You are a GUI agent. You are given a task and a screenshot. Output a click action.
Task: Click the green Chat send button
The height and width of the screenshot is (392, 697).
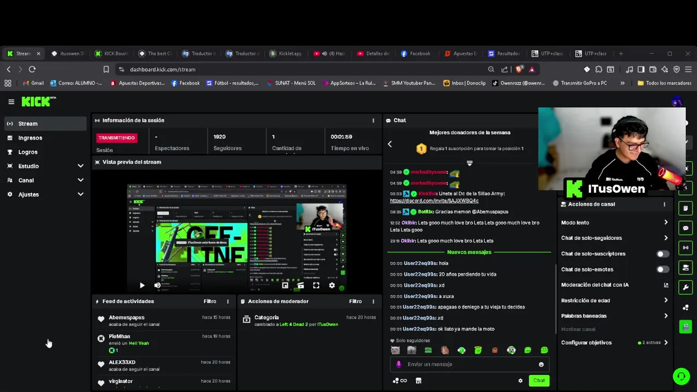coord(539,381)
